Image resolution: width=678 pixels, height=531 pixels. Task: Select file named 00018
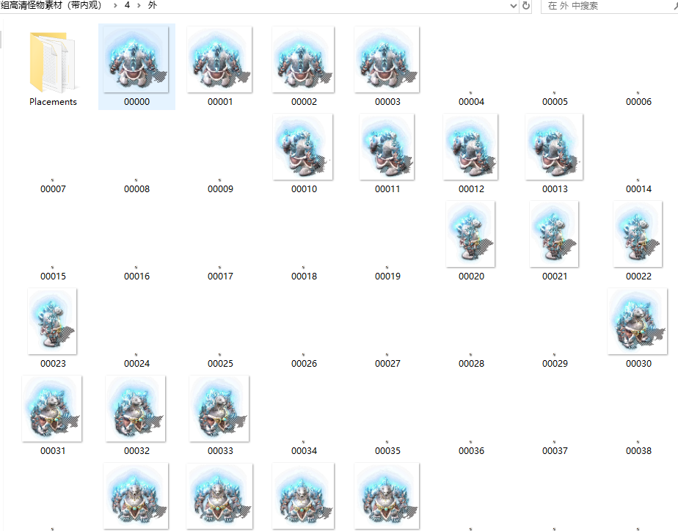click(304, 276)
